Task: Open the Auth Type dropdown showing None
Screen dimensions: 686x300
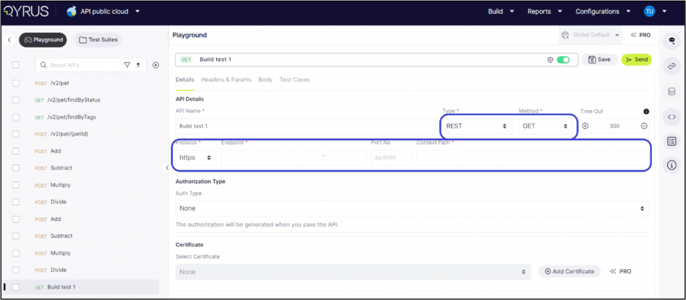Action: (x=412, y=208)
